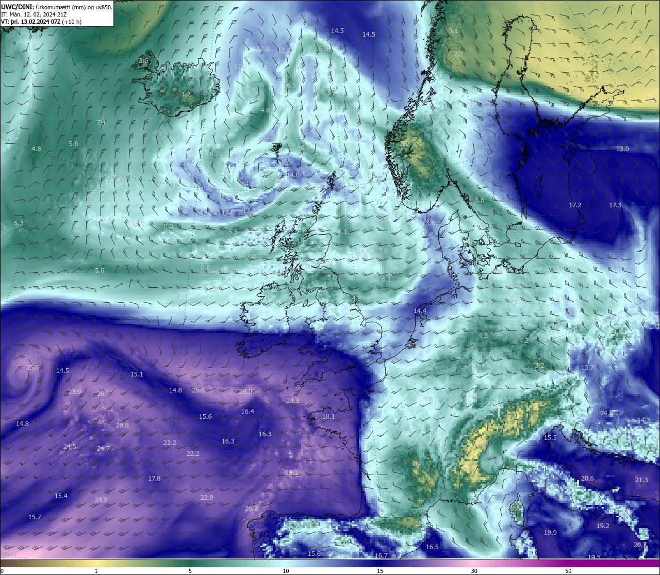Click the 24.8 value on the map
This screenshot has width=660, height=575.
[101, 499]
